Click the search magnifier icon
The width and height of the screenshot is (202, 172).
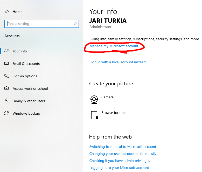point(75,24)
